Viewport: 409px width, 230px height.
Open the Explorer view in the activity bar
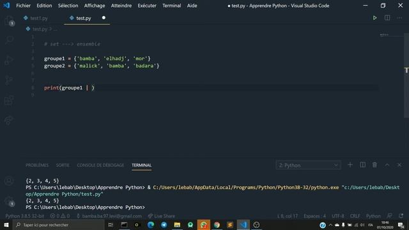coord(9,20)
